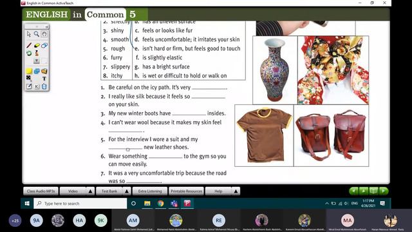This screenshot has width=412, height=232.
Task: Expand the Test Bank arrow menu
Action: click(127, 191)
